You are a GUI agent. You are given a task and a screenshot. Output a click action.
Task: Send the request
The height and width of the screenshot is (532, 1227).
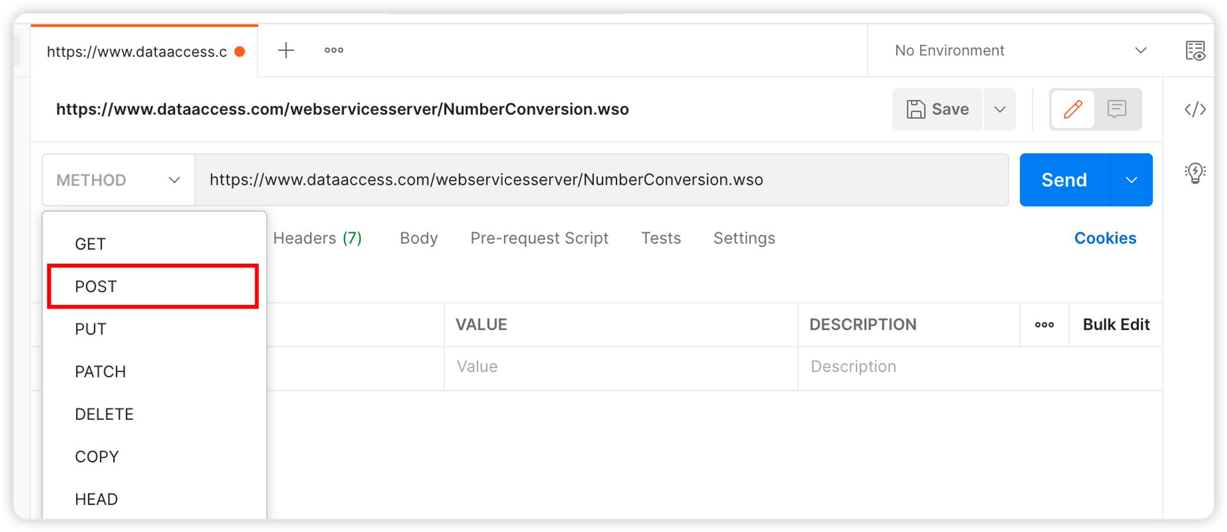click(x=1064, y=179)
